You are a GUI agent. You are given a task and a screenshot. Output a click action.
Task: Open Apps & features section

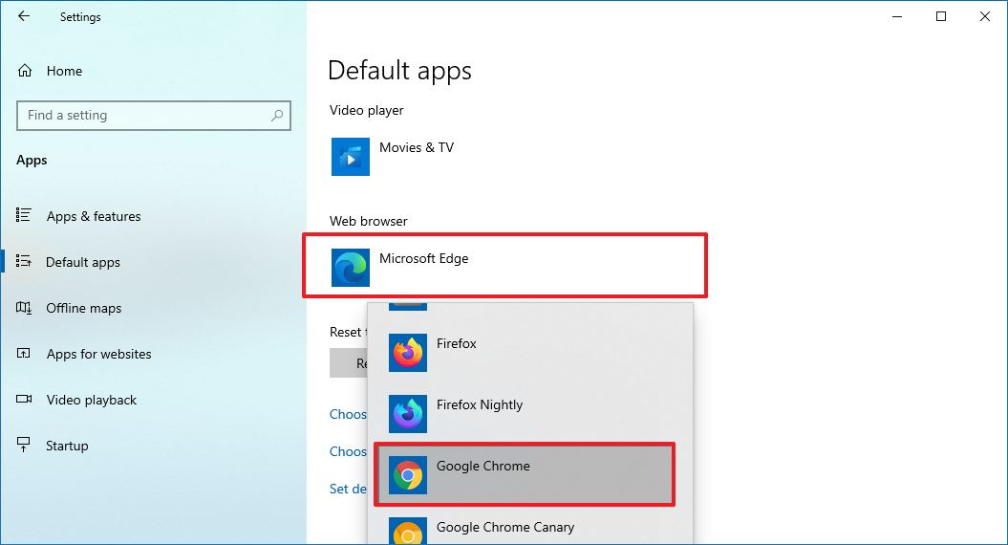click(94, 216)
